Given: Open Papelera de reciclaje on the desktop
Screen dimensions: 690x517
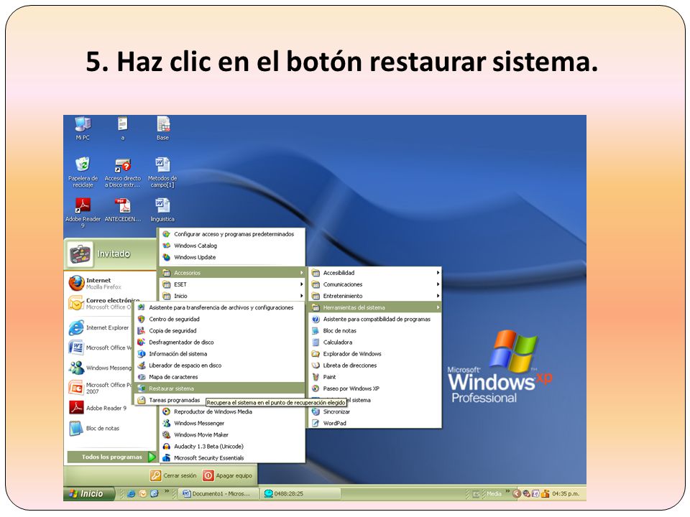Looking at the screenshot, I should pyautogui.click(x=83, y=172).
